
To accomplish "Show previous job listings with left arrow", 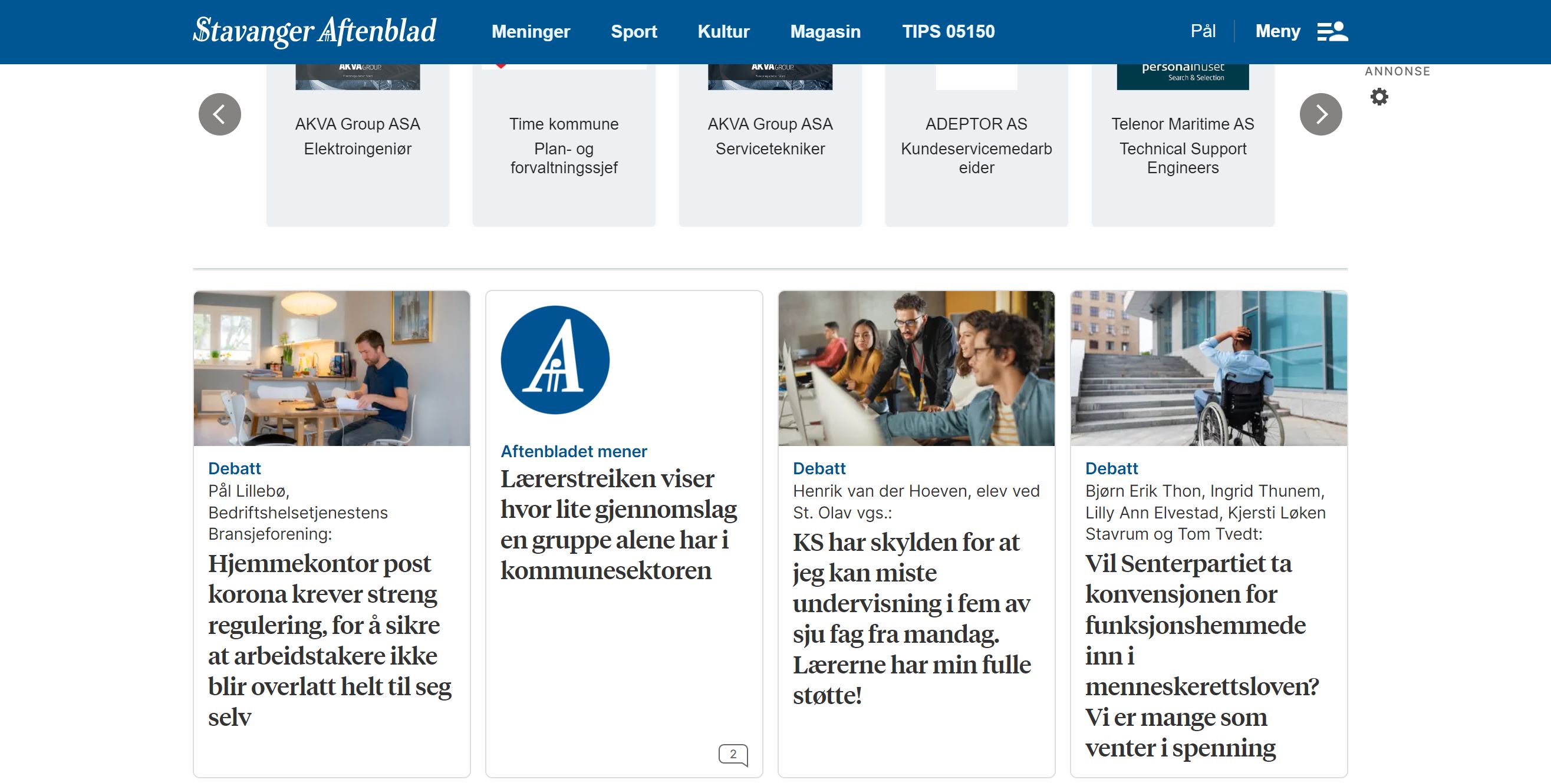I will tap(220, 114).
